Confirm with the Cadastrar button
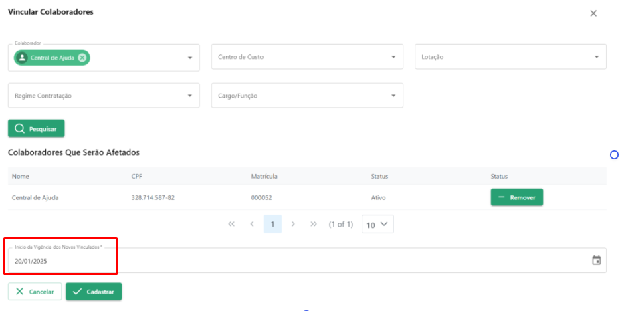Image resolution: width=632 pixels, height=311 pixels. click(94, 292)
